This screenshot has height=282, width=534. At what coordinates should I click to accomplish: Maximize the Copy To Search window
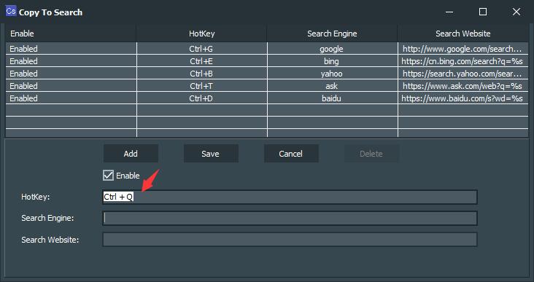483,12
